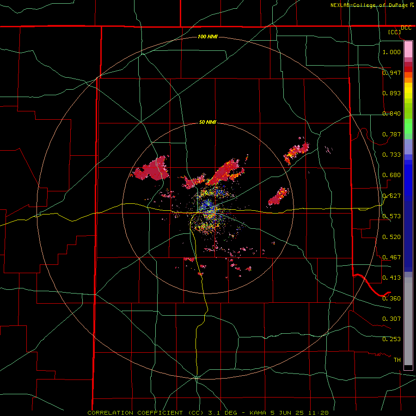The width and height of the screenshot is (416, 416).
Task: Click the northeasternmost echo with a yellow core
Action: tap(297, 152)
